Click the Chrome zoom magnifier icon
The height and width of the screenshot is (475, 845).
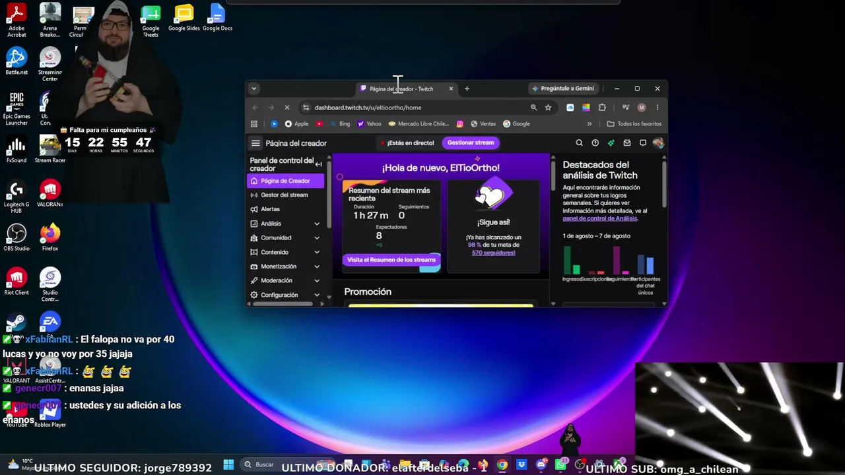533,108
